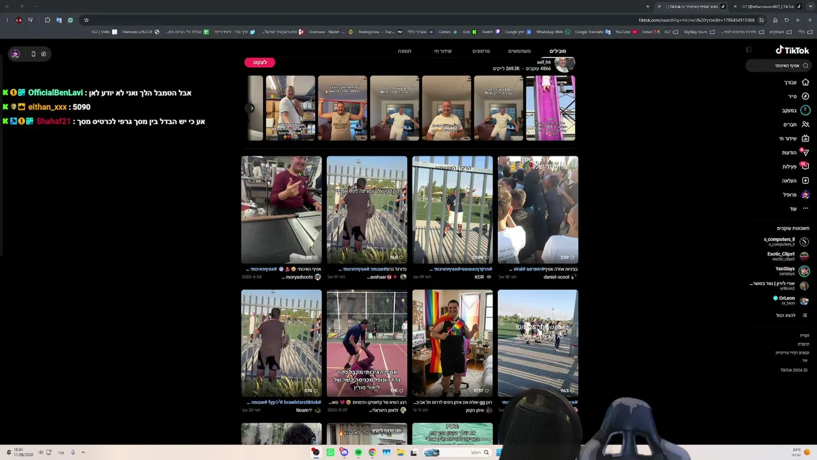This screenshot has width=817, height=460.
Task: Switch to the Top (מובילים) results tab
Action: click(x=558, y=51)
